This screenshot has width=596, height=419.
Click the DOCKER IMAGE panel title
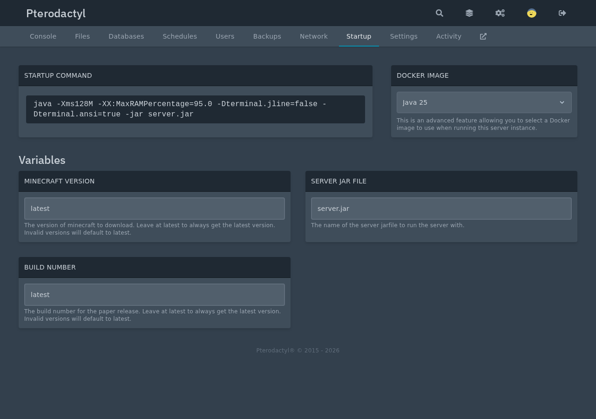[423, 75]
